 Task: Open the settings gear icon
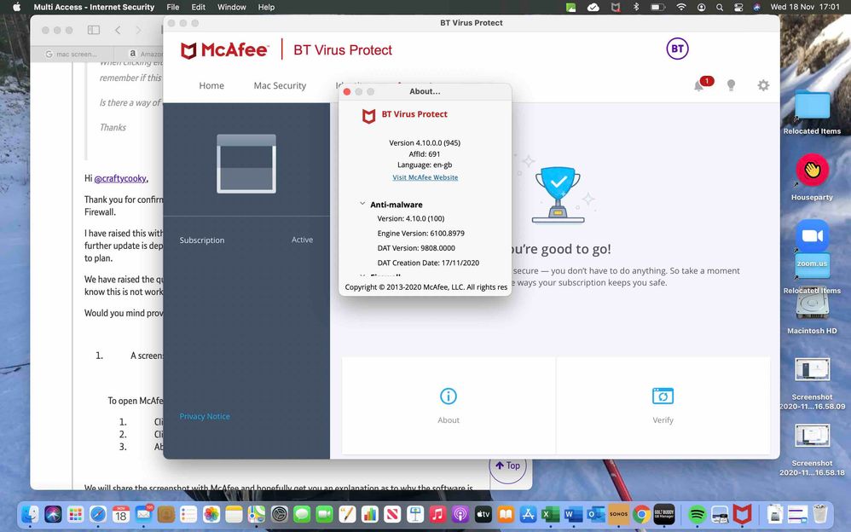[763, 85]
